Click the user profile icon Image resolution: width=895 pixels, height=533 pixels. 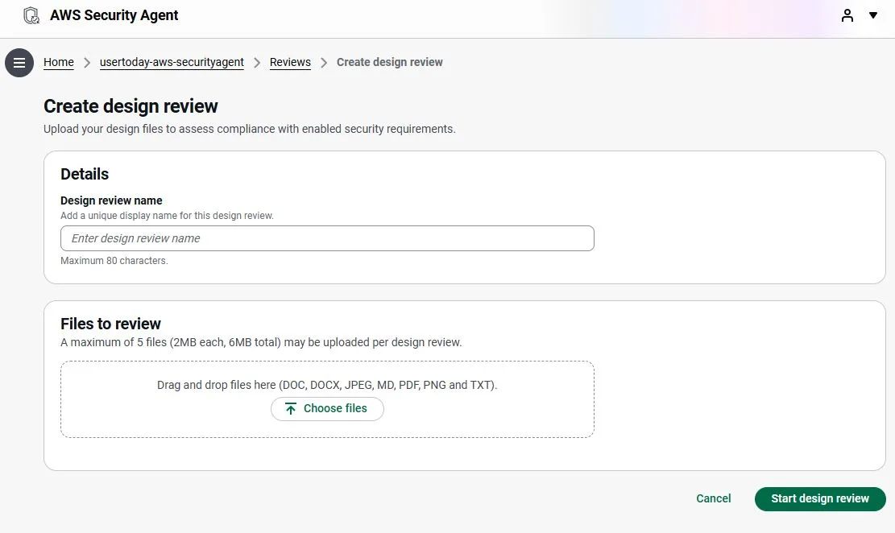[847, 15]
